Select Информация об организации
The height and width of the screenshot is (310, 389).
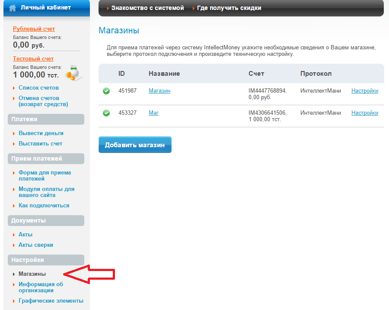tap(41, 287)
